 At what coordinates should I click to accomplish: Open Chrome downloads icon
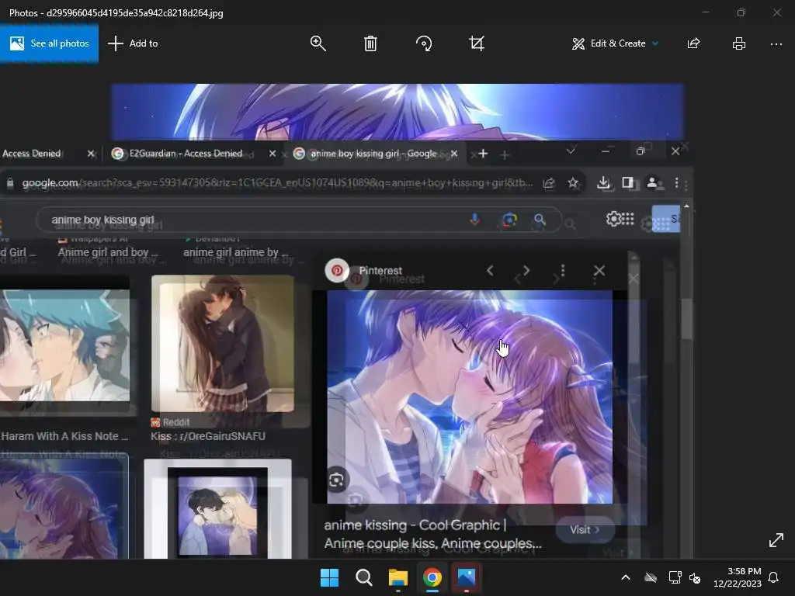click(603, 182)
